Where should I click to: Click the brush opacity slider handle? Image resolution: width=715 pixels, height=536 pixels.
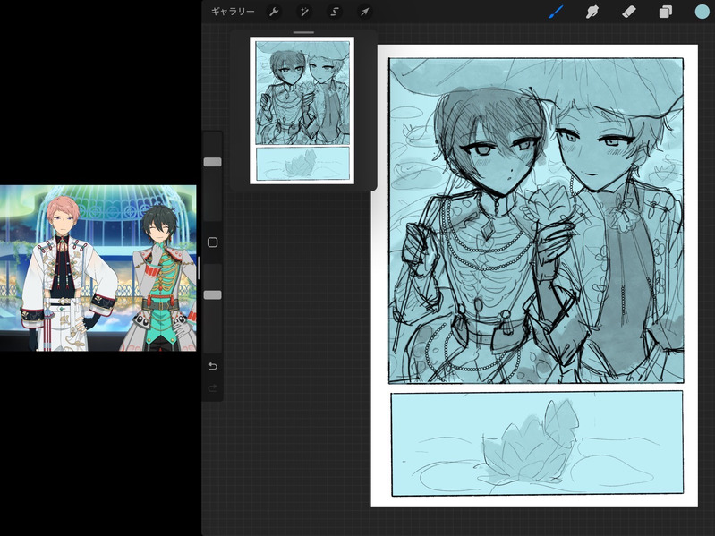pyautogui.click(x=212, y=295)
